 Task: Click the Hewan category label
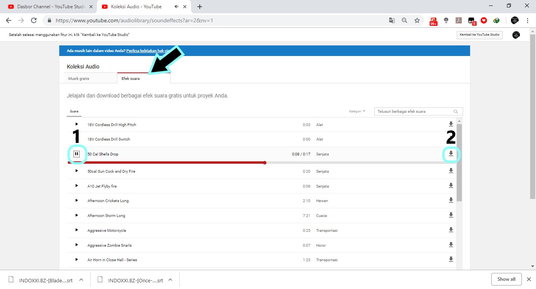(322, 200)
